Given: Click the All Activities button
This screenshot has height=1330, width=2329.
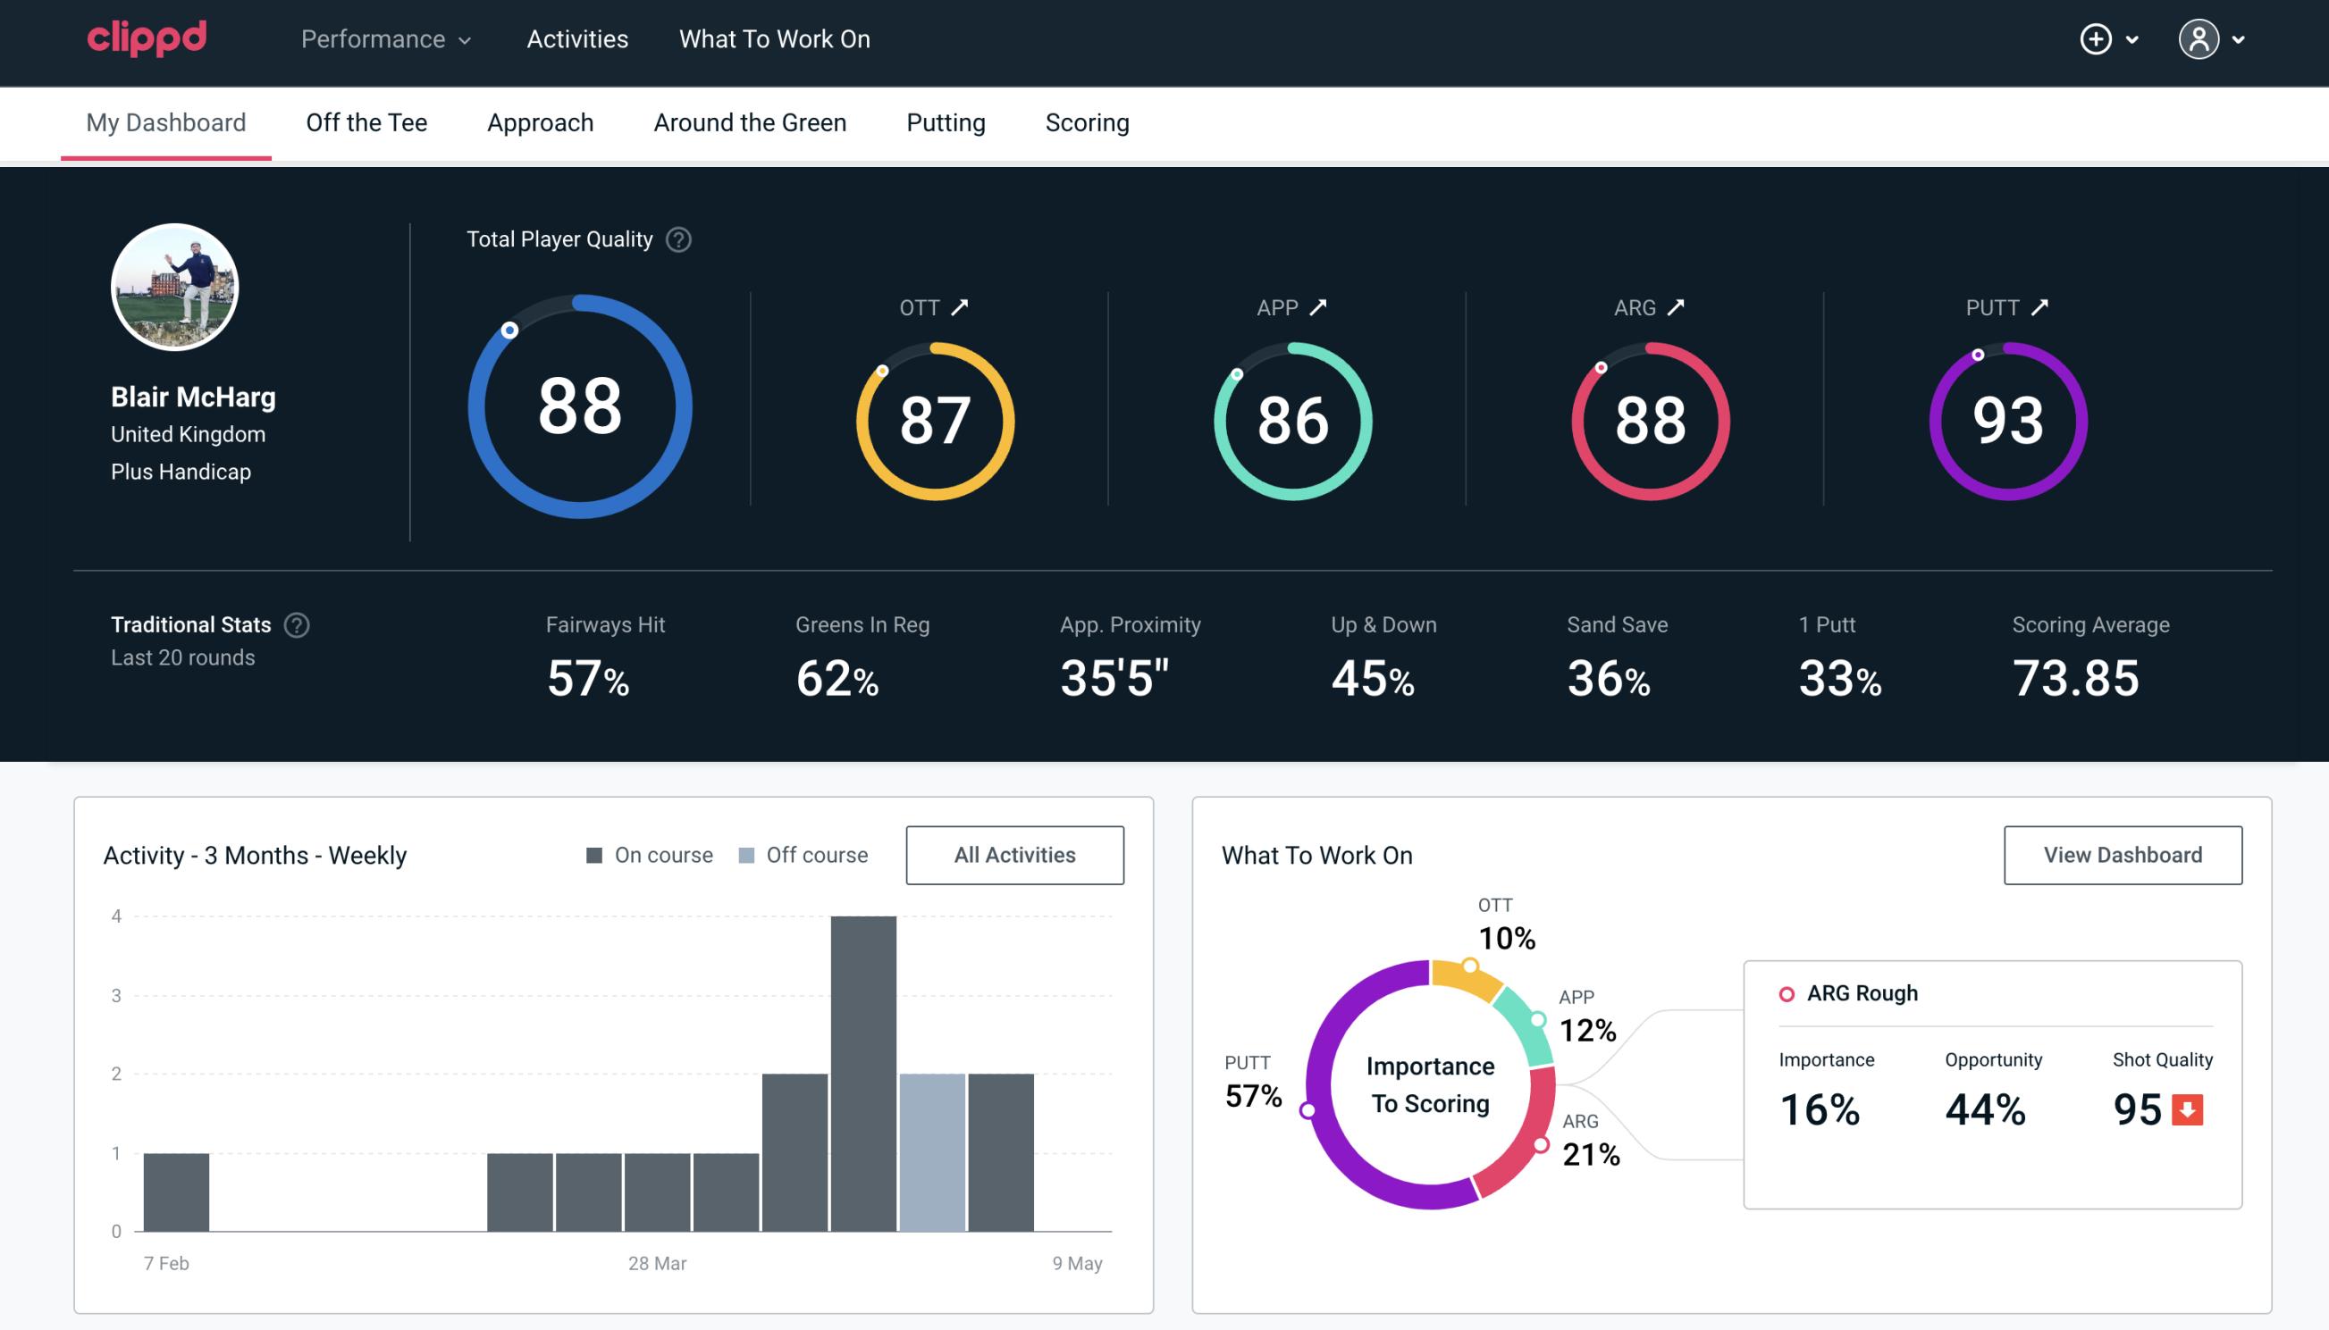Looking at the screenshot, I should (1014, 855).
